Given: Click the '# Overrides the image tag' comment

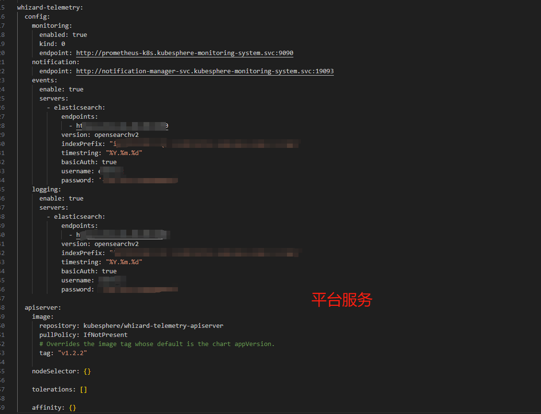Looking at the screenshot, I should pyautogui.click(x=157, y=344).
